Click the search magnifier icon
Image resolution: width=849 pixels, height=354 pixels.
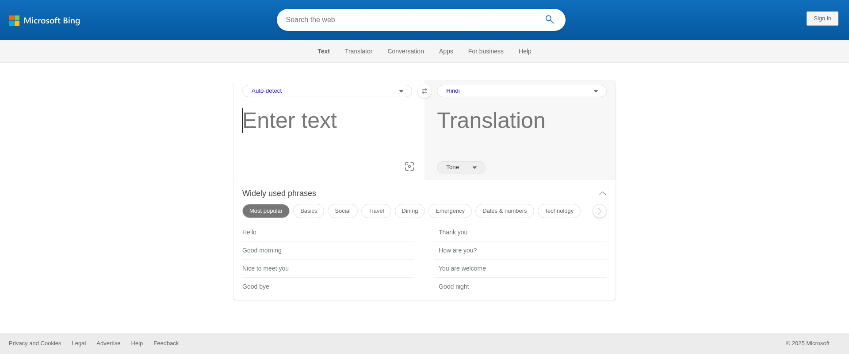(x=550, y=19)
